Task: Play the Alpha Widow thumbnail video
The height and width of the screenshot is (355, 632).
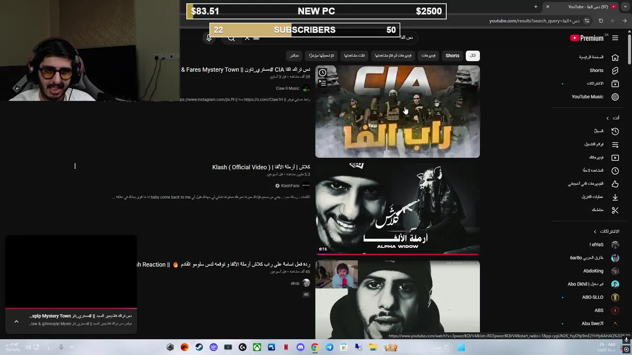Action: 397,209
